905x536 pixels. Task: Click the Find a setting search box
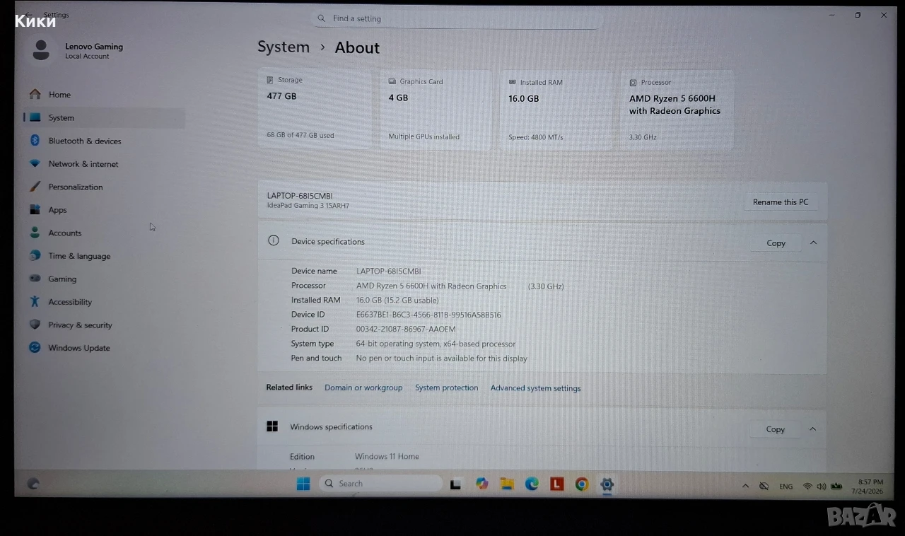tap(457, 19)
